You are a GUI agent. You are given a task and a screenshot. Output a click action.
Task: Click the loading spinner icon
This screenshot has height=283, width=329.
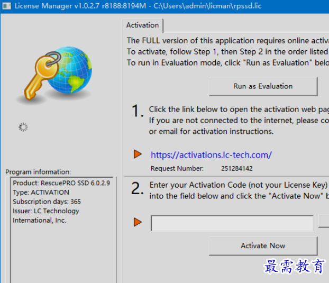coord(23,127)
